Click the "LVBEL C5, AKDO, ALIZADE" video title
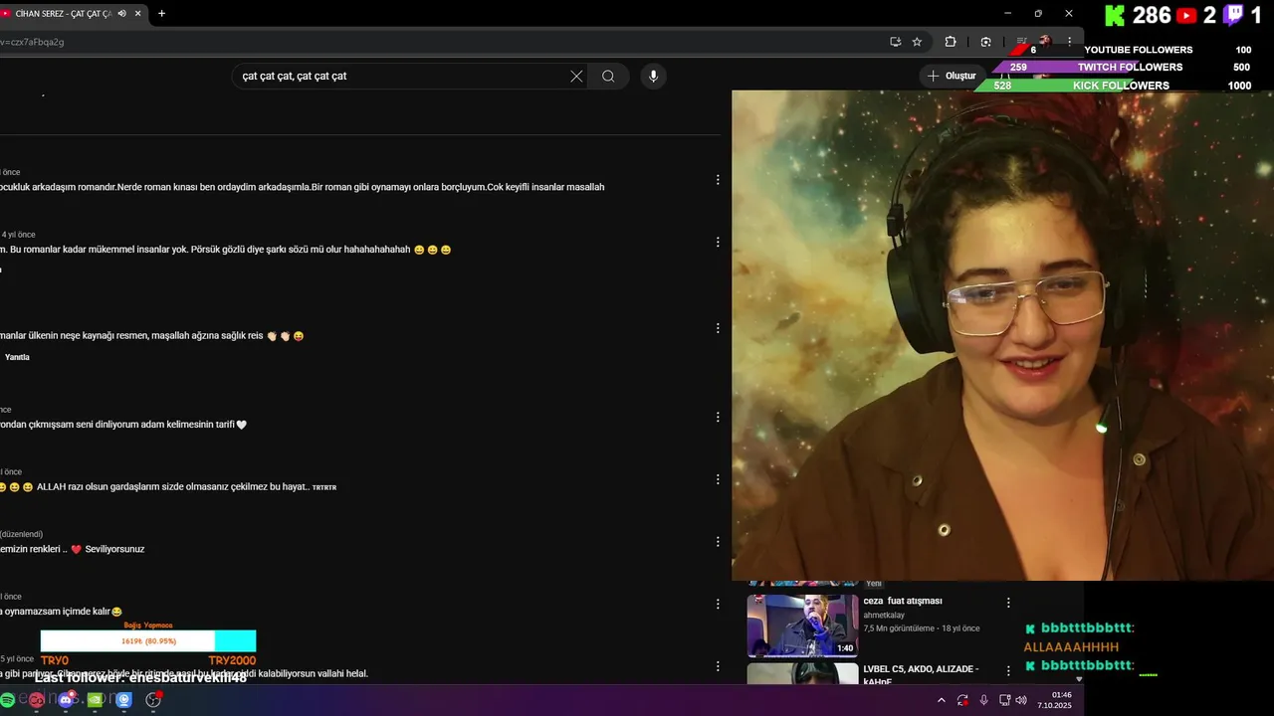The width and height of the screenshot is (1274, 716). point(921,669)
